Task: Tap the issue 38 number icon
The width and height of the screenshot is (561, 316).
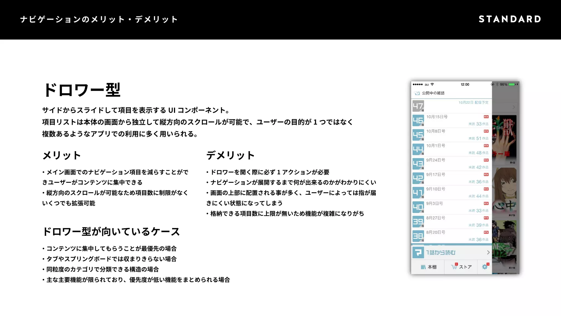Action: (x=418, y=236)
